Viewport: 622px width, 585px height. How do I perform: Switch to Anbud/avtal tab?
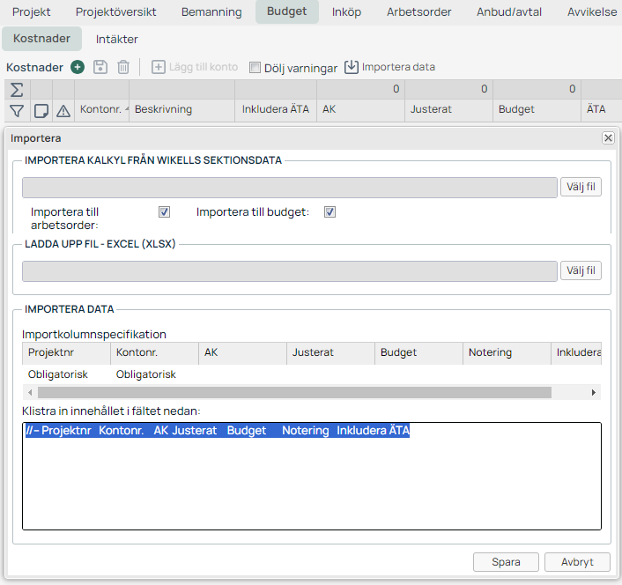[x=509, y=12]
